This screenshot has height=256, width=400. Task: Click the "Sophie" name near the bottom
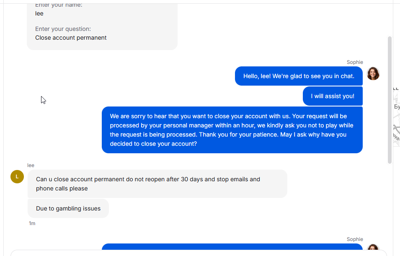point(355,239)
